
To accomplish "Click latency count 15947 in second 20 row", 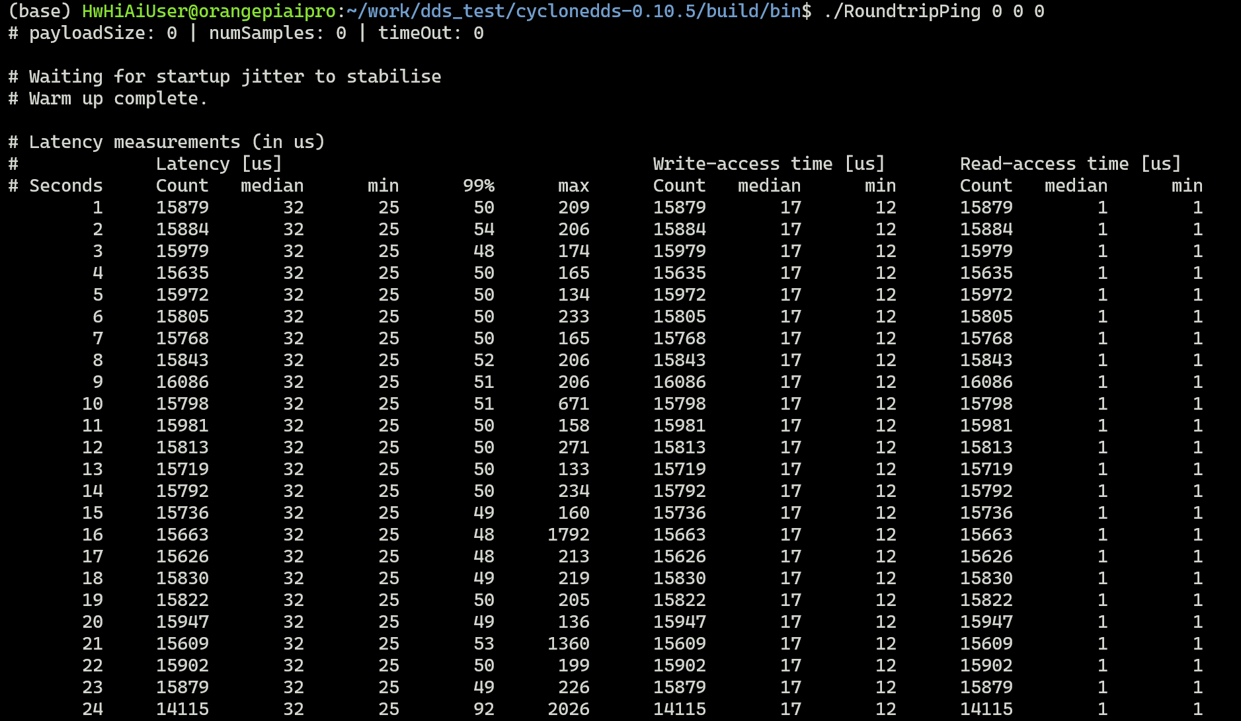I will coord(182,622).
